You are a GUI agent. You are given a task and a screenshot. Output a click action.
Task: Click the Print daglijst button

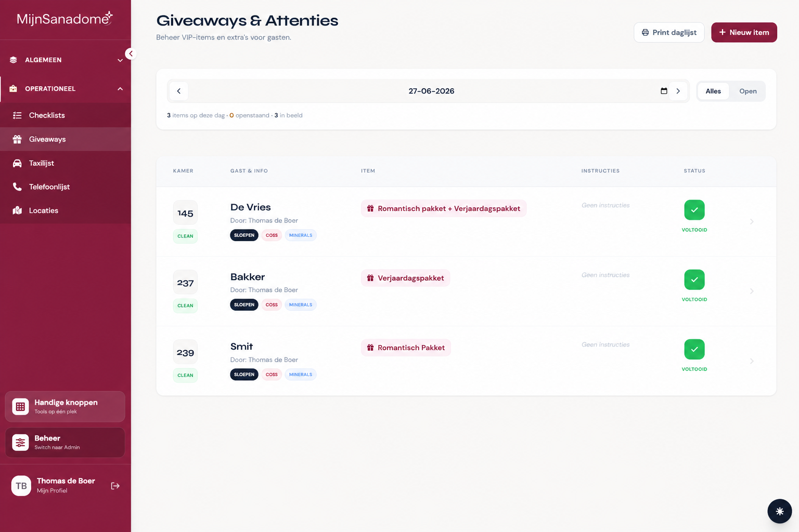click(x=669, y=32)
